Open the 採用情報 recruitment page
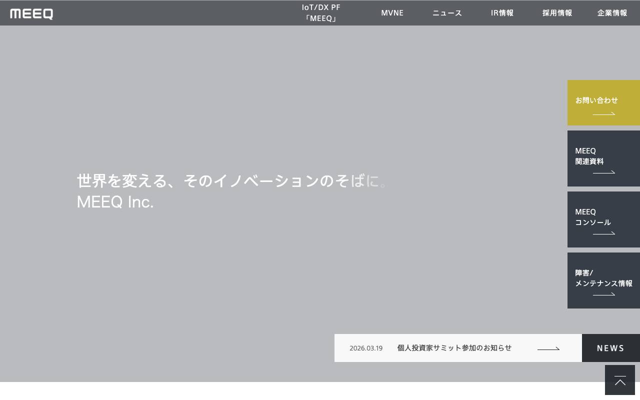Screen dimensions: 640x400 tap(557, 13)
